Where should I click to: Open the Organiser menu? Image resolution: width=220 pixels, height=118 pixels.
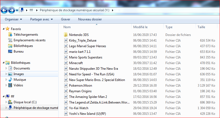click(13, 19)
